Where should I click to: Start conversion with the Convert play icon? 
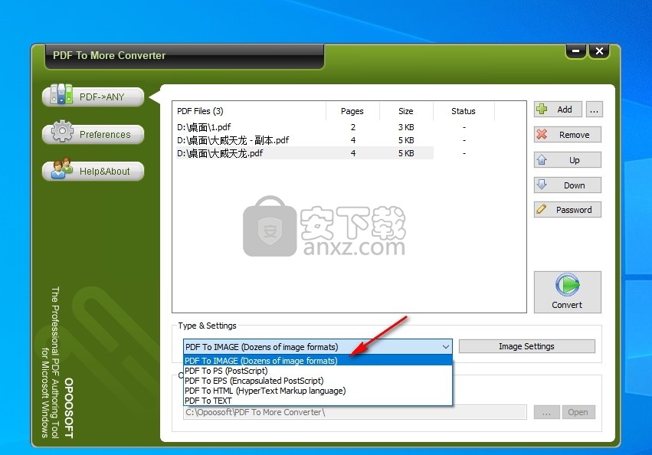click(568, 285)
